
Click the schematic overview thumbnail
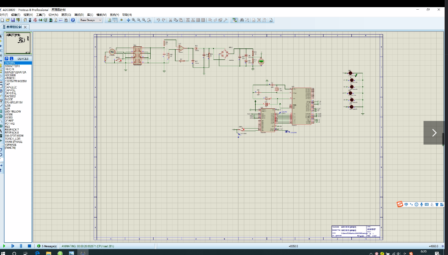(18, 43)
